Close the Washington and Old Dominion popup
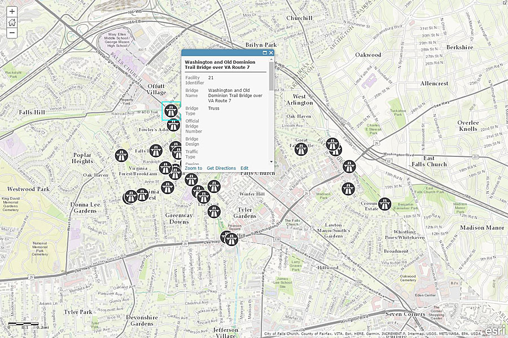 pos(270,52)
